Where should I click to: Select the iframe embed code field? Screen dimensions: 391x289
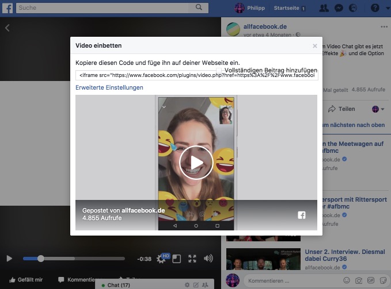pos(197,75)
